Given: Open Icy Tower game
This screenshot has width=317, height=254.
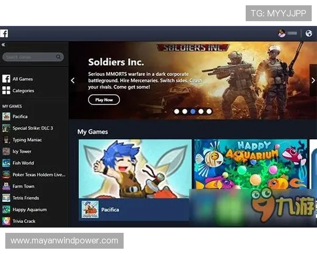Looking at the screenshot, I should 22,151.
